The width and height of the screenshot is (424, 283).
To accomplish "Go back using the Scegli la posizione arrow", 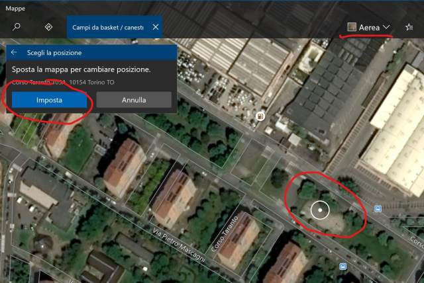I will click(x=14, y=52).
